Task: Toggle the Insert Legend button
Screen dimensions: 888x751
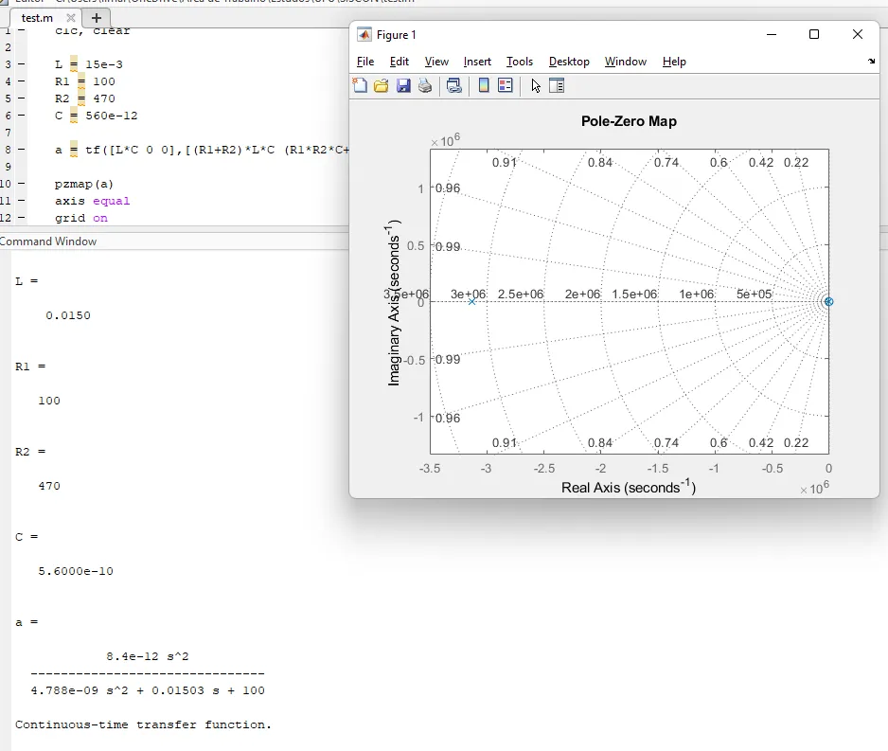Action: coord(506,86)
